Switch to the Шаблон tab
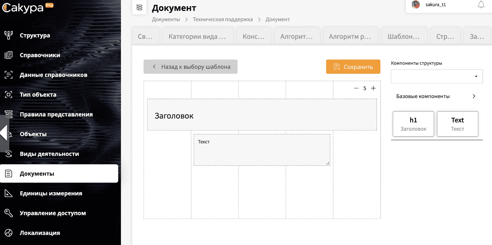The height and width of the screenshot is (245, 492). 403,37
